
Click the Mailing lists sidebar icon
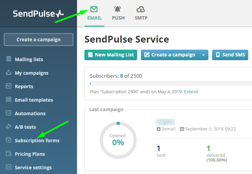click(9, 59)
